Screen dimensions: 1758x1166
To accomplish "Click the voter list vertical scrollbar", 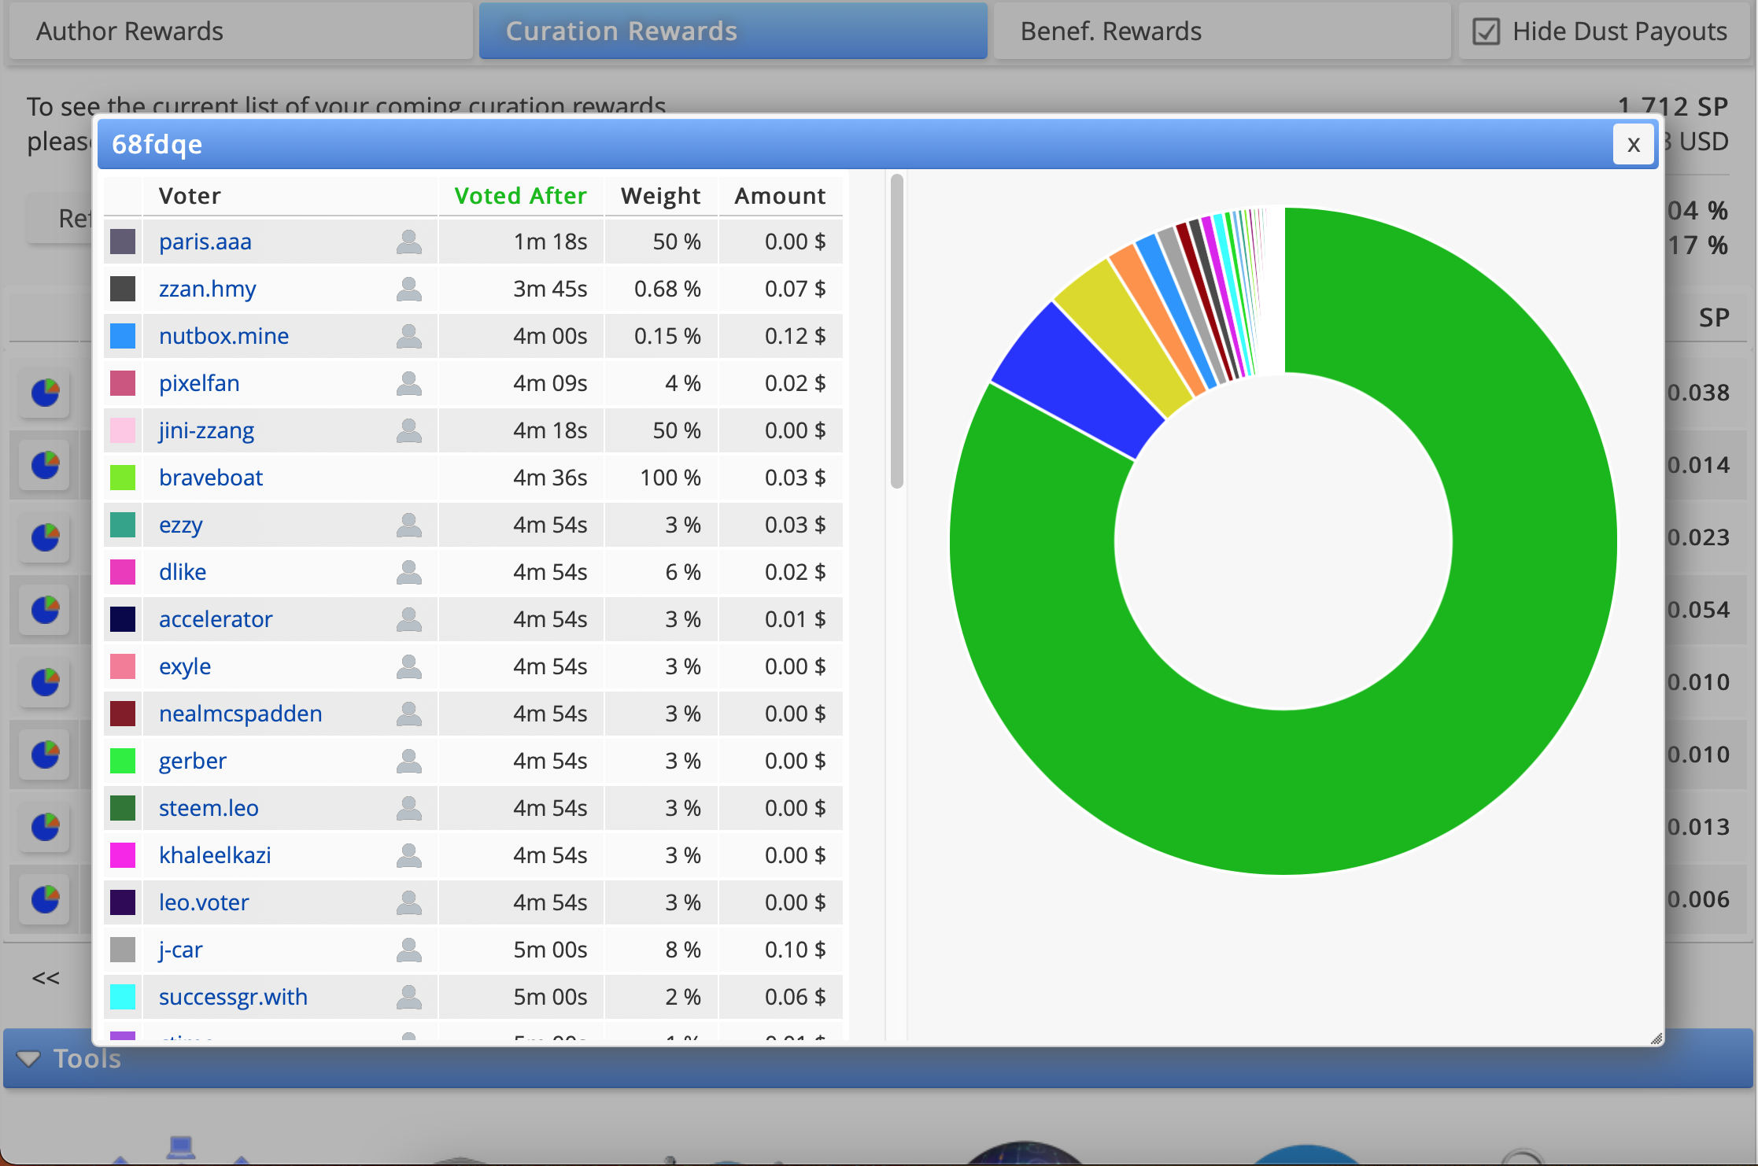I will click(896, 330).
